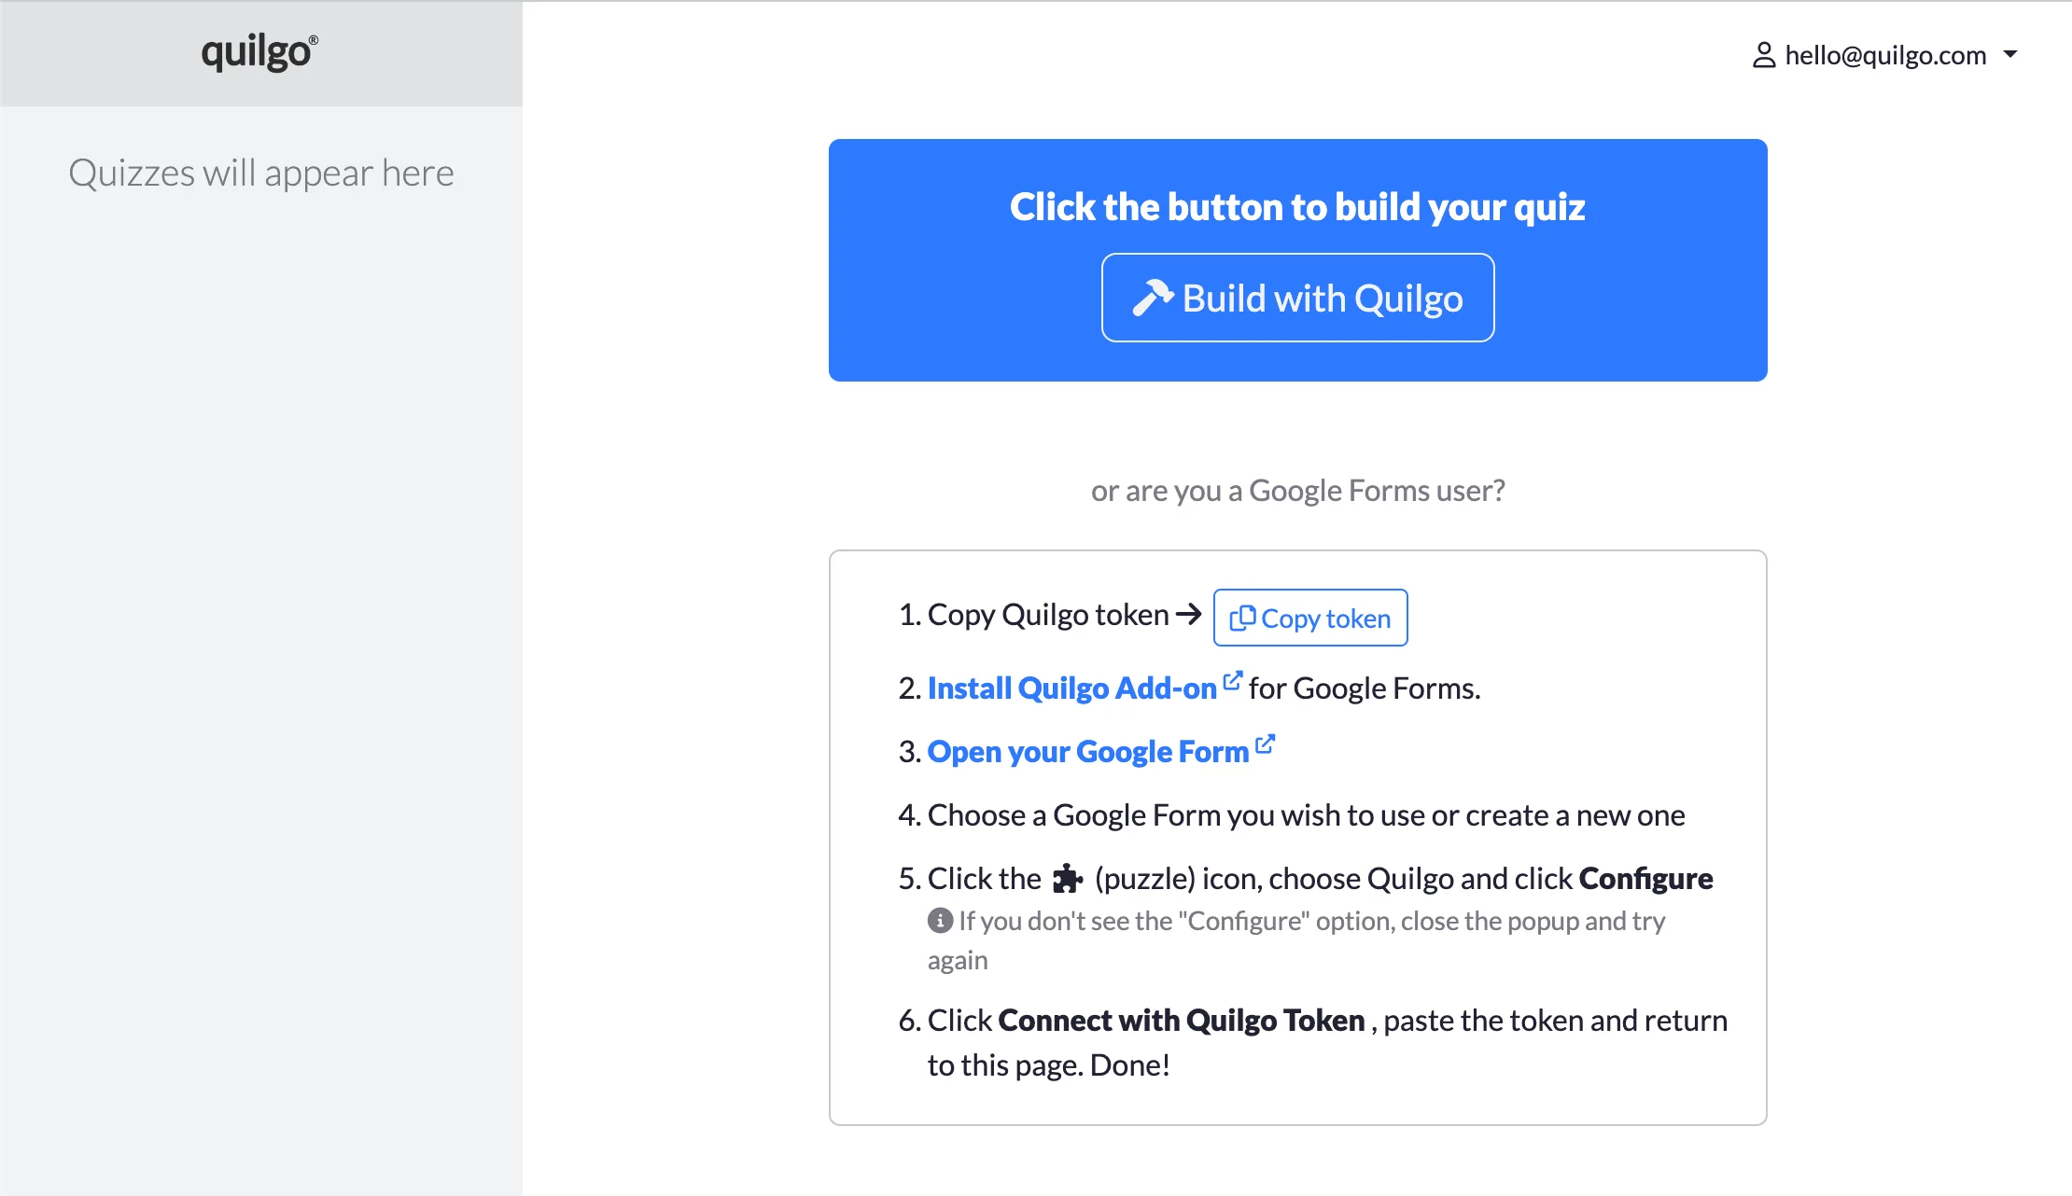The width and height of the screenshot is (2072, 1196).
Task: Open the hello@quilgo.com account dropdown
Action: [1886, 55]
